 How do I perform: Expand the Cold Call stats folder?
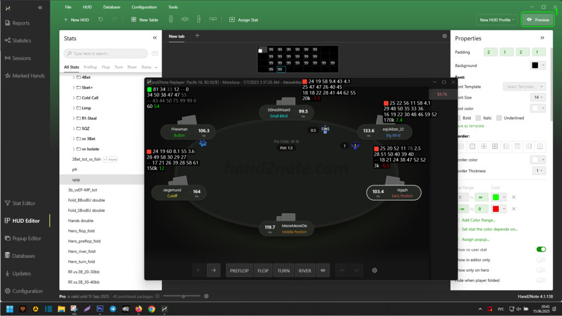coord(74,98)
